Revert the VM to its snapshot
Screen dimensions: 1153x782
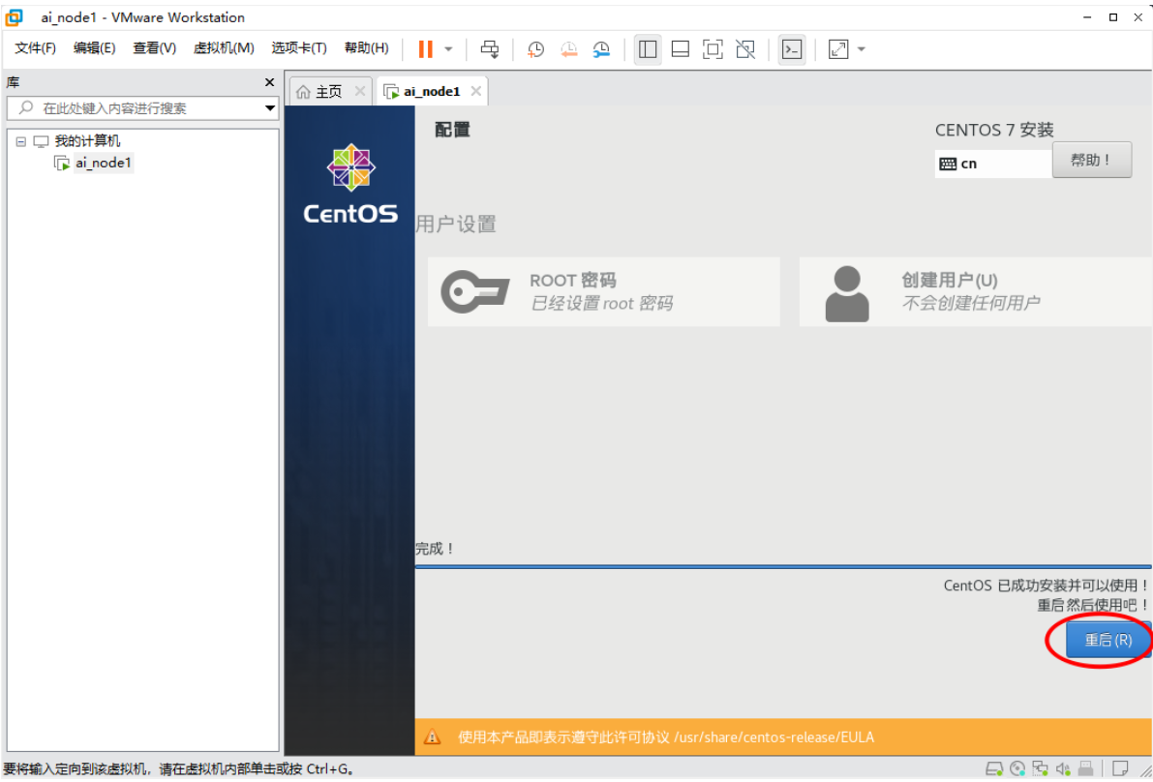[x=569, y=48]
